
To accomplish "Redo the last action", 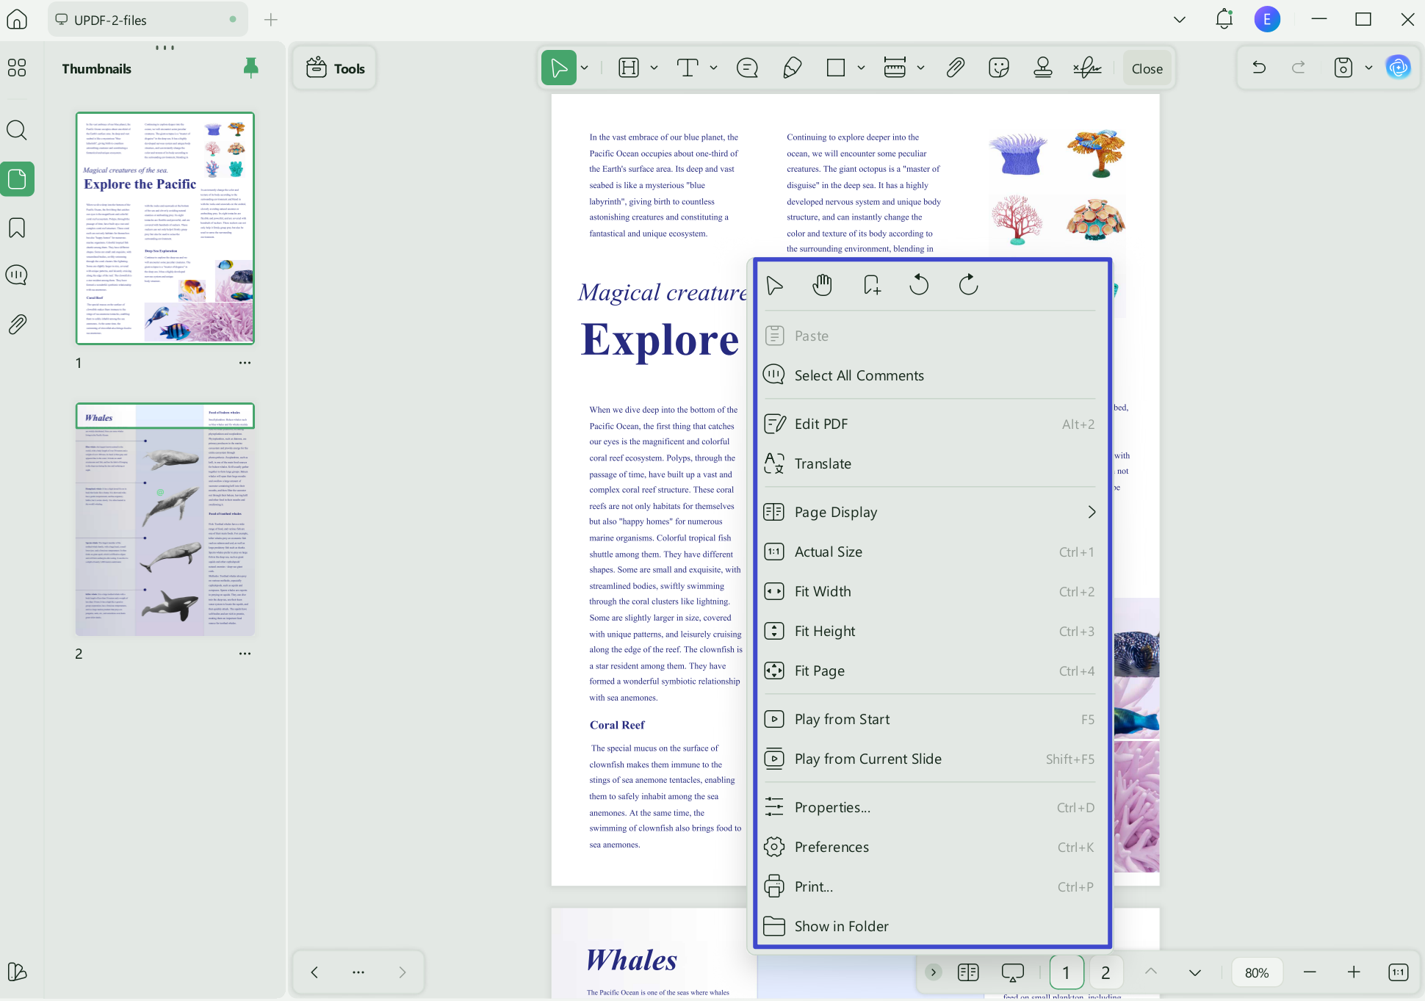I will click(1299, 68).
